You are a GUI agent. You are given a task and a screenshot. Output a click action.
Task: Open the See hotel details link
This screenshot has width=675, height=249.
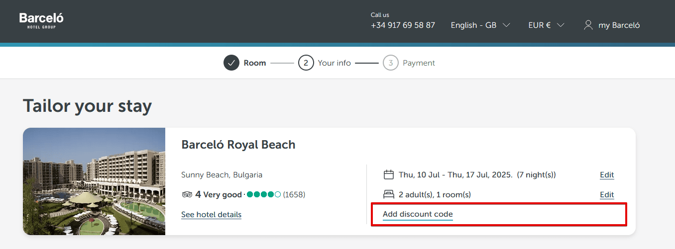coord(211,215)
